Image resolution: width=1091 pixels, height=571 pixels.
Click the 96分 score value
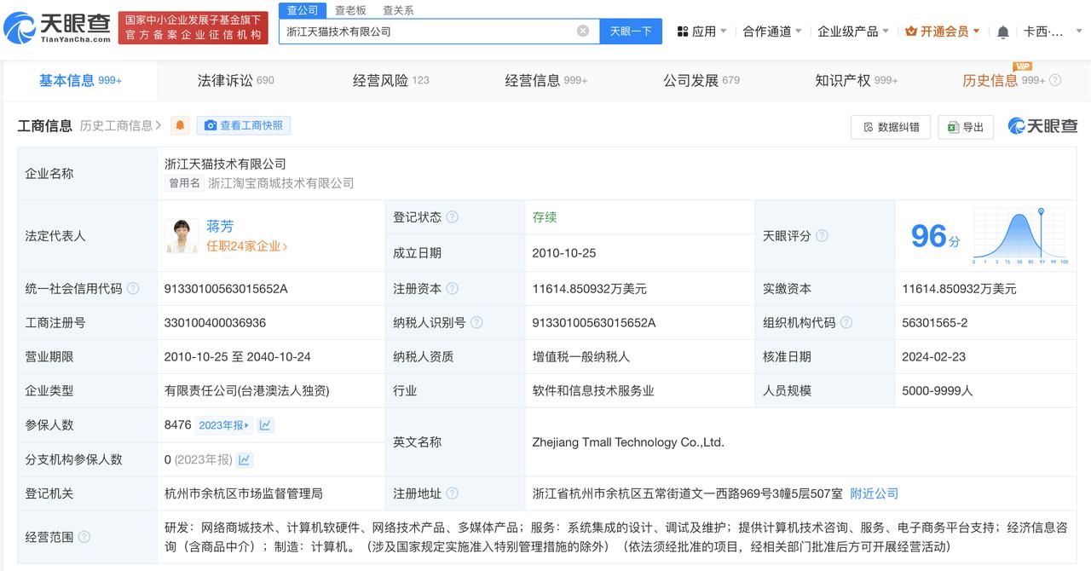click(935, 236)
